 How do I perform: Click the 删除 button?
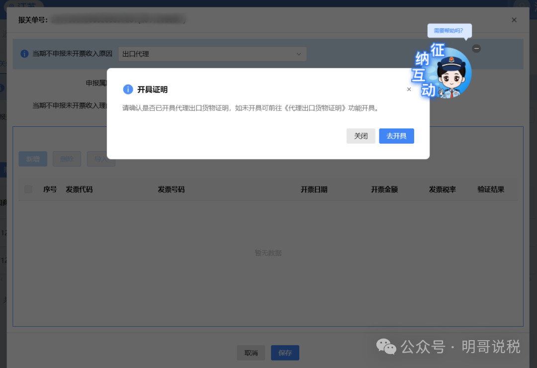point(67,159)
